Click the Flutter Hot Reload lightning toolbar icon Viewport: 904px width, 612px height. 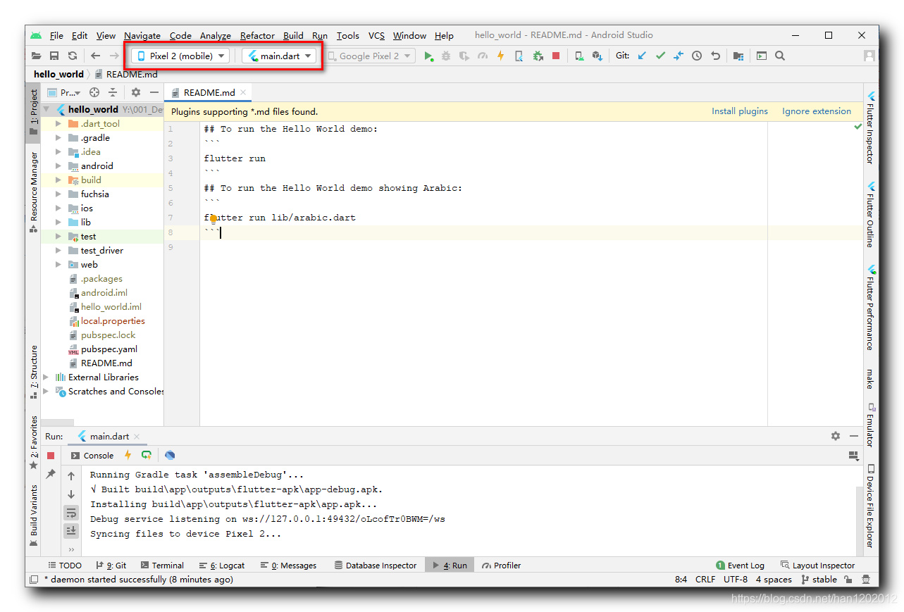coord(500,56)
